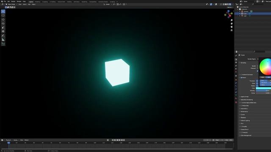Open viewport shading options dropdown arrow

[x=232, y=4]
